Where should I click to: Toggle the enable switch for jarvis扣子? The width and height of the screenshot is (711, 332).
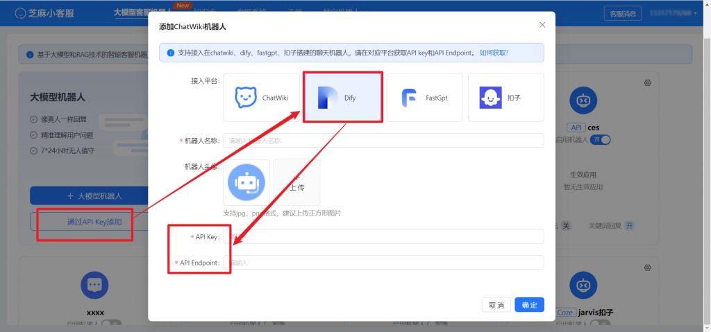point(601,324)
